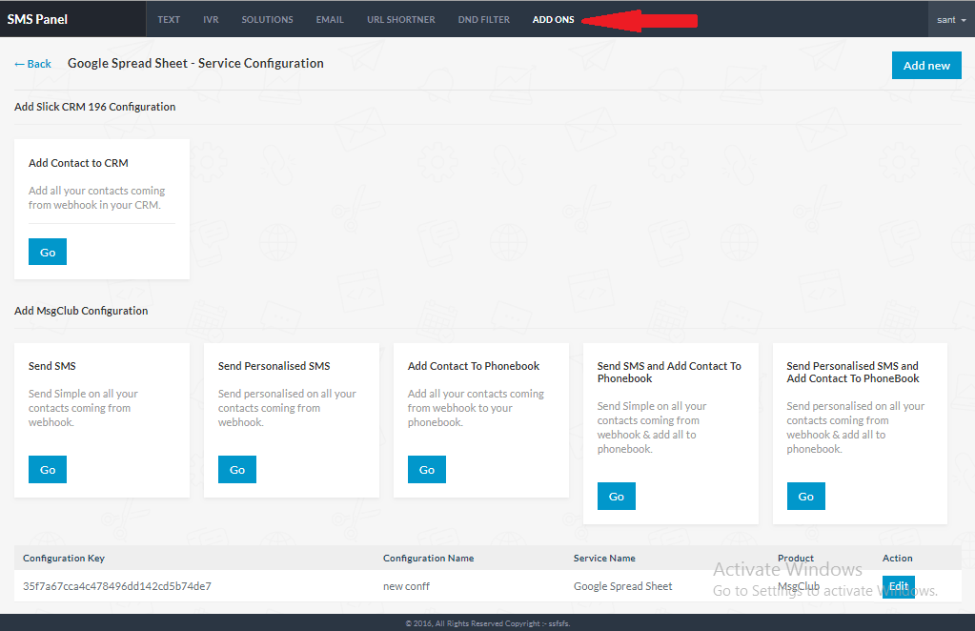The height and width of the screenshot is (631, 975).
Task: Go back using the Back link
Action: coord(33,64)
